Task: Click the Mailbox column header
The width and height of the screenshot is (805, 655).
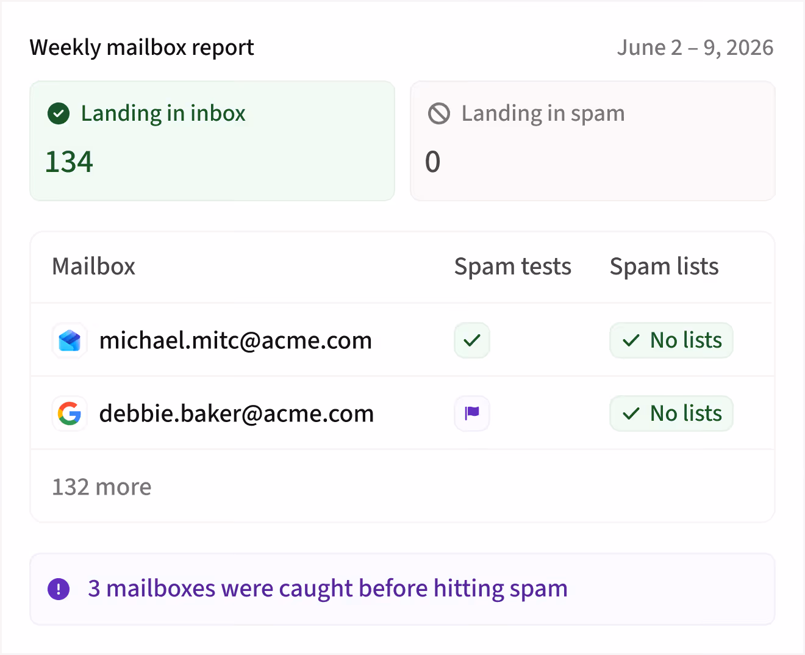Action: pyautogui.click(x=94, y=267)
